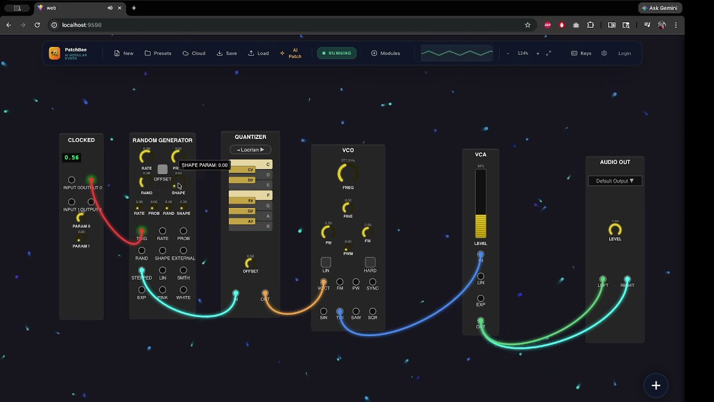Create a New patch

[124, 54]
